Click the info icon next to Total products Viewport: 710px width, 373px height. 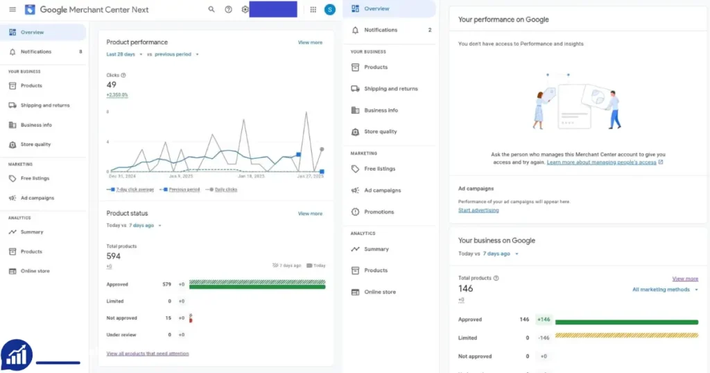point(496,279)
